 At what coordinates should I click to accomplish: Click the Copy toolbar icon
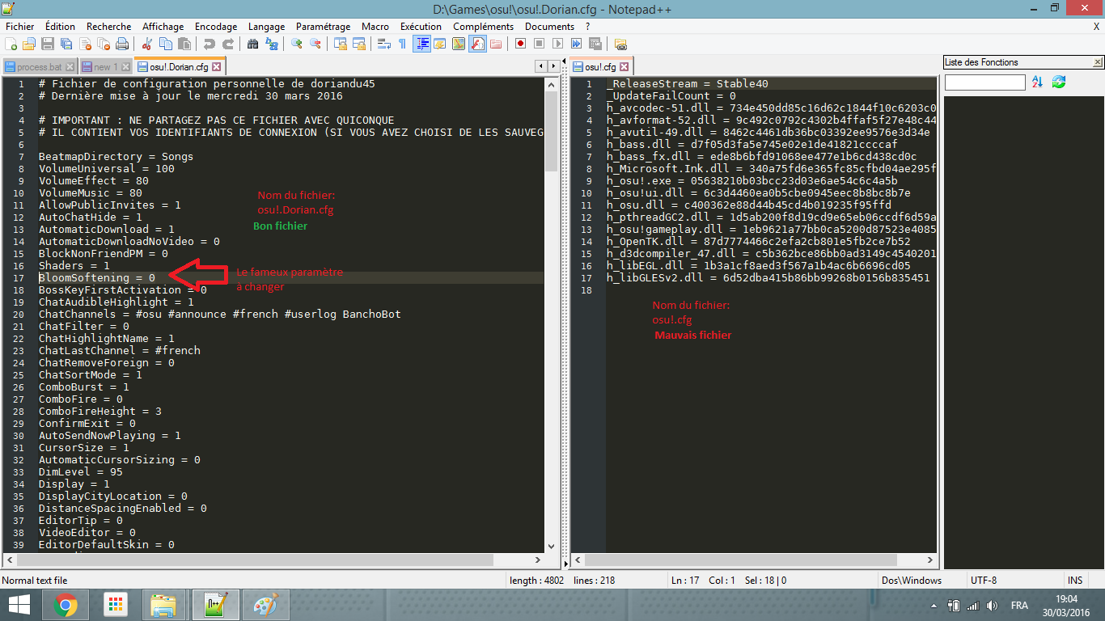(166, 44)
